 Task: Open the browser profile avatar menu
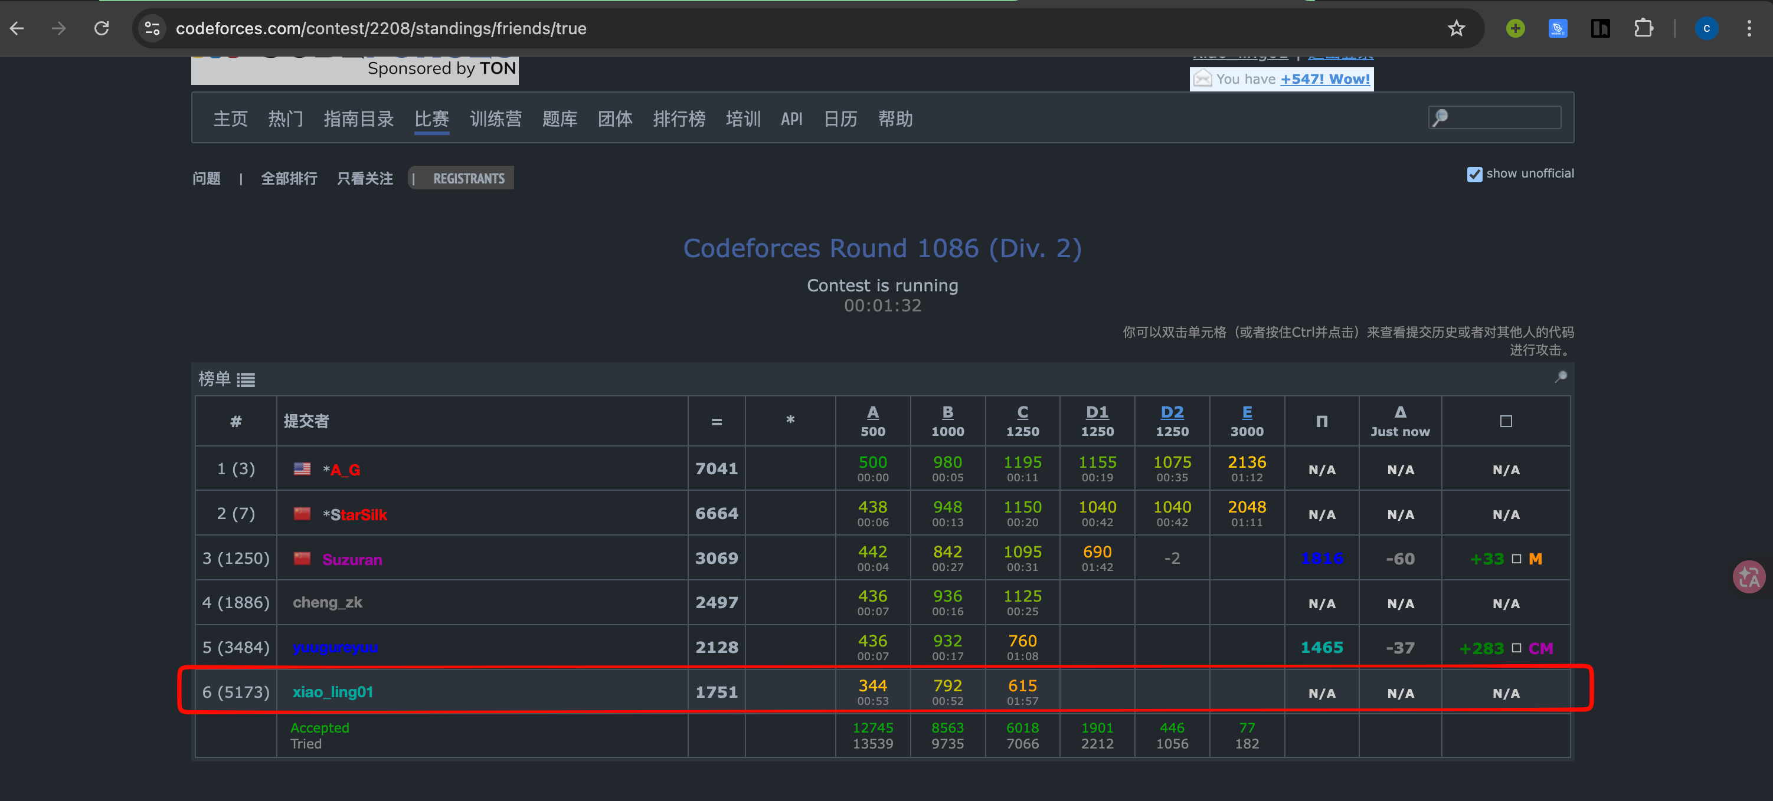click(x=1706, y=28)
